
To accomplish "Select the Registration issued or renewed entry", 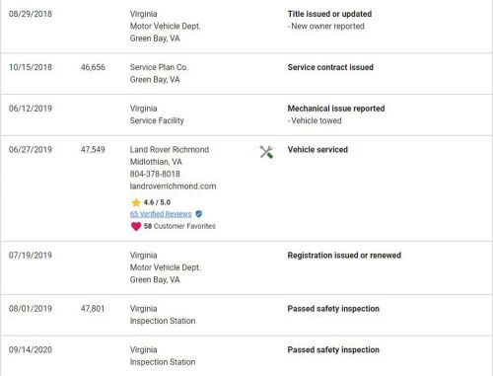I will click(246, 267).
